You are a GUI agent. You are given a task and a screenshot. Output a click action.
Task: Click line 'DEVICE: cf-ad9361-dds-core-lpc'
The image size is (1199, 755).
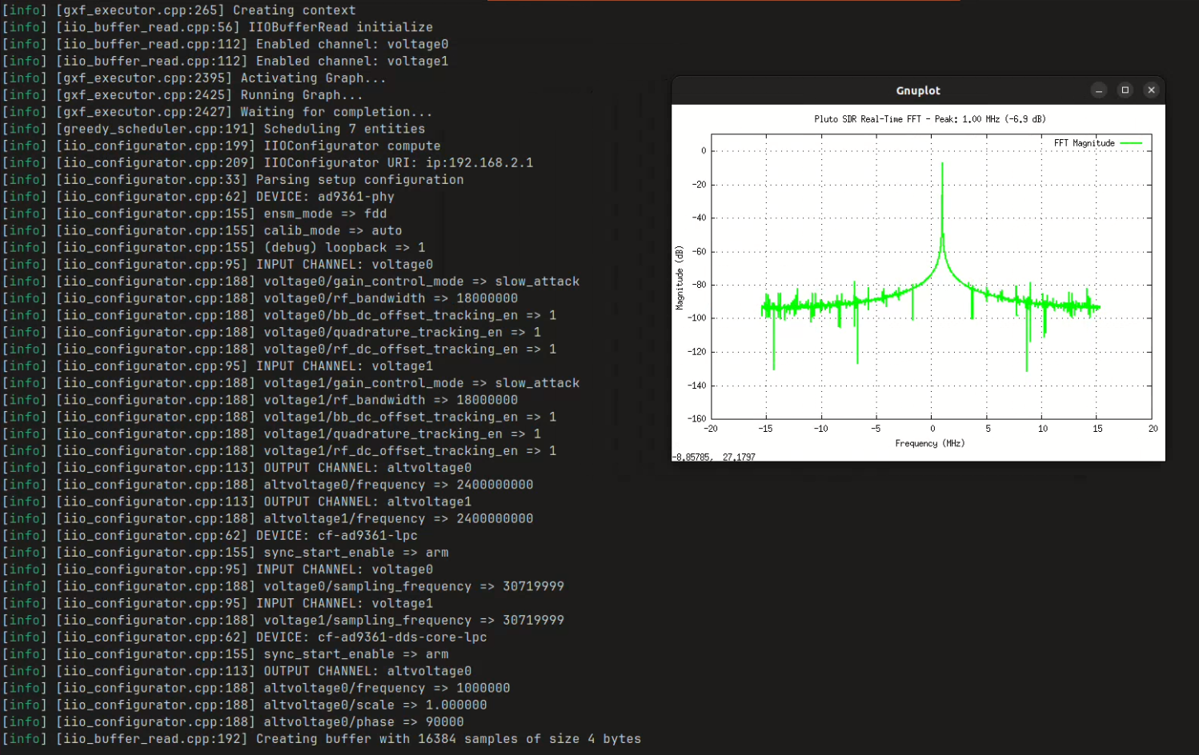click(244, 637)
